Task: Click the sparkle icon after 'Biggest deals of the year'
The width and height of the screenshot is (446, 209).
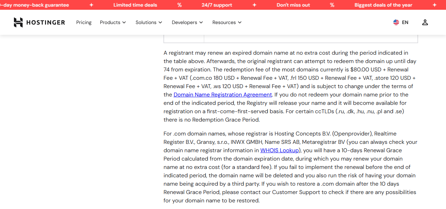Action: (434, 5)
